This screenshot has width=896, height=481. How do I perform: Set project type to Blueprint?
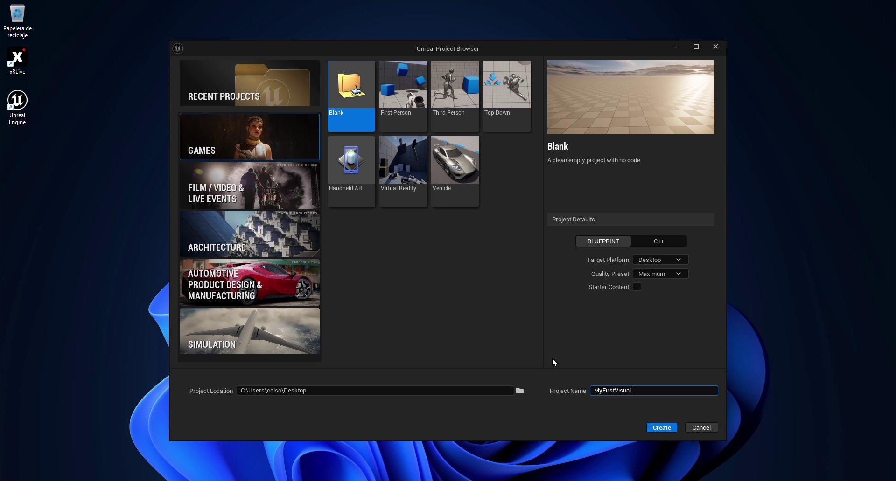[603, 241]
